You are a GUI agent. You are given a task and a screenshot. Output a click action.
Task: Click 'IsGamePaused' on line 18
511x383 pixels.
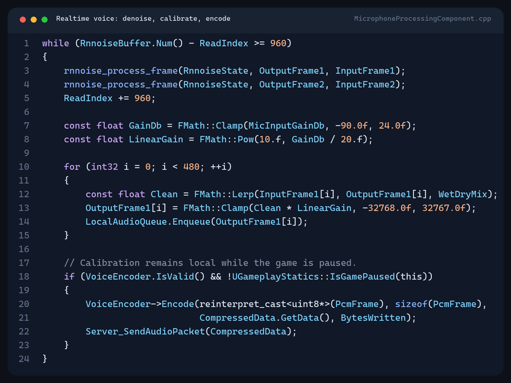(362, 276)
